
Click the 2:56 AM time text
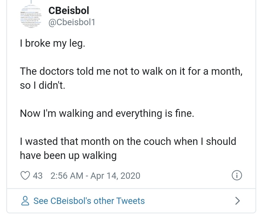coord(66,175)
